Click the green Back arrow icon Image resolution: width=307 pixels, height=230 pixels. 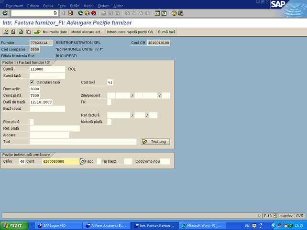[x=80, y=13]
